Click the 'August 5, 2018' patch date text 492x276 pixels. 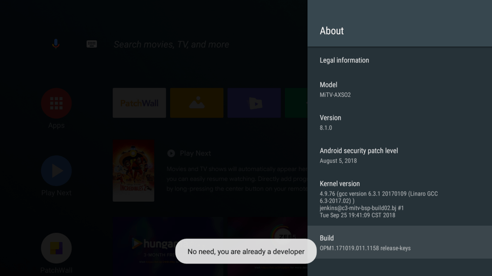click(x=338, y=161)
